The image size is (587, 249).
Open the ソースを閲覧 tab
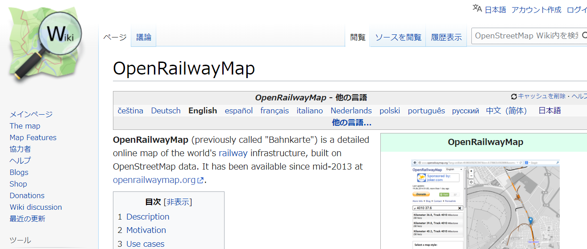(x=398, y=37)
